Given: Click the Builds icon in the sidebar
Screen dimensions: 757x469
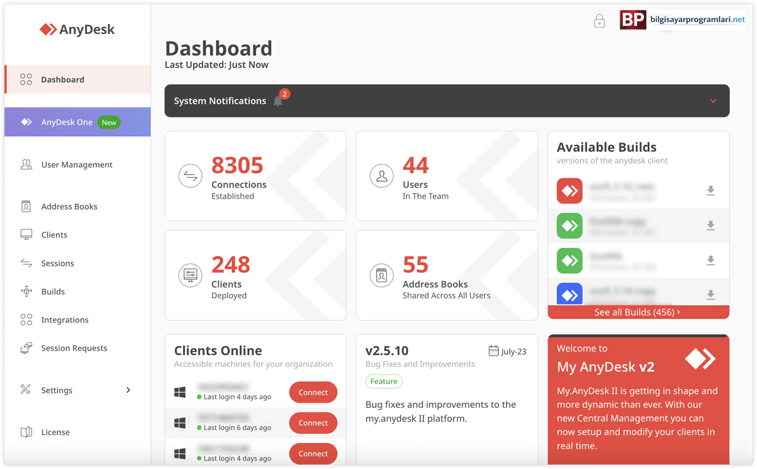Looking at the screenshot, I should pos(26,291).
